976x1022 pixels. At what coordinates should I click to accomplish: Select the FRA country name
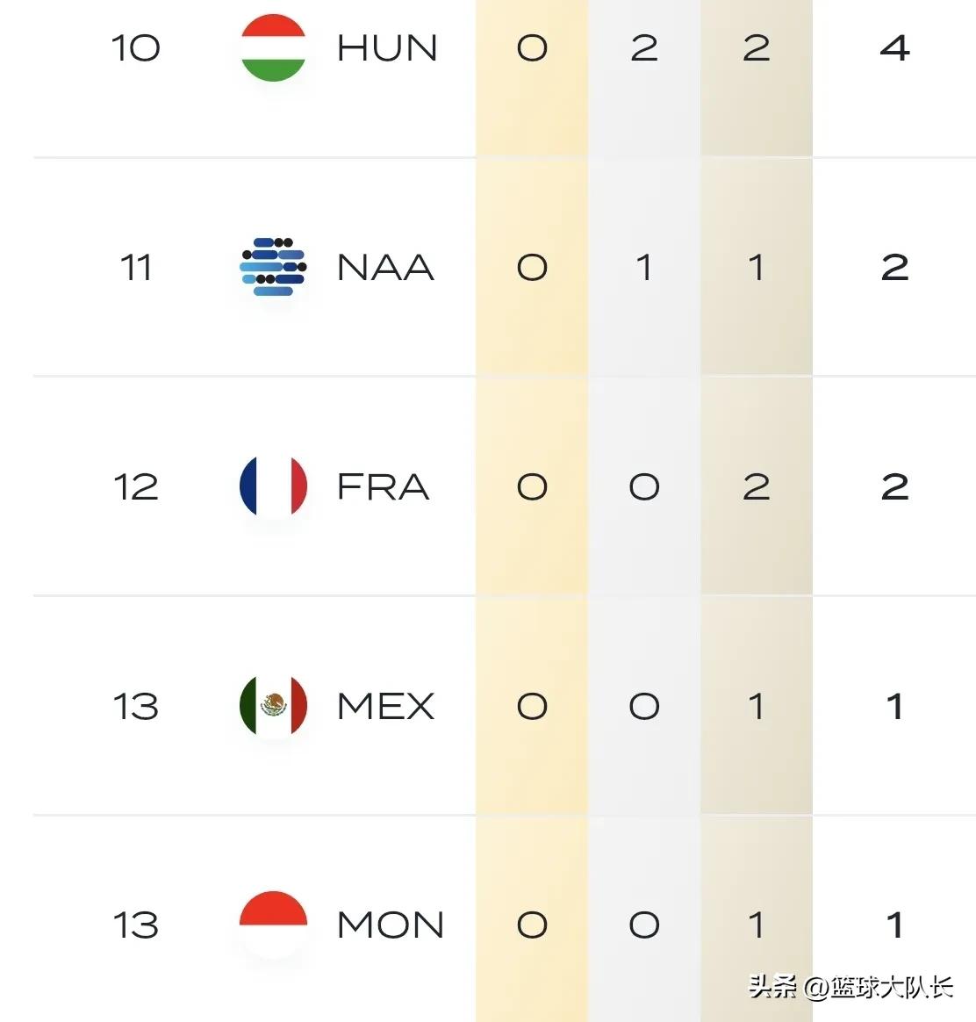(383, 487)
